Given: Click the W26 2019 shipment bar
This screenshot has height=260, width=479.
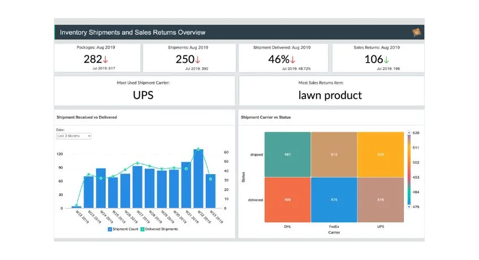Looking at the screenshot, I should click(125, 191).
